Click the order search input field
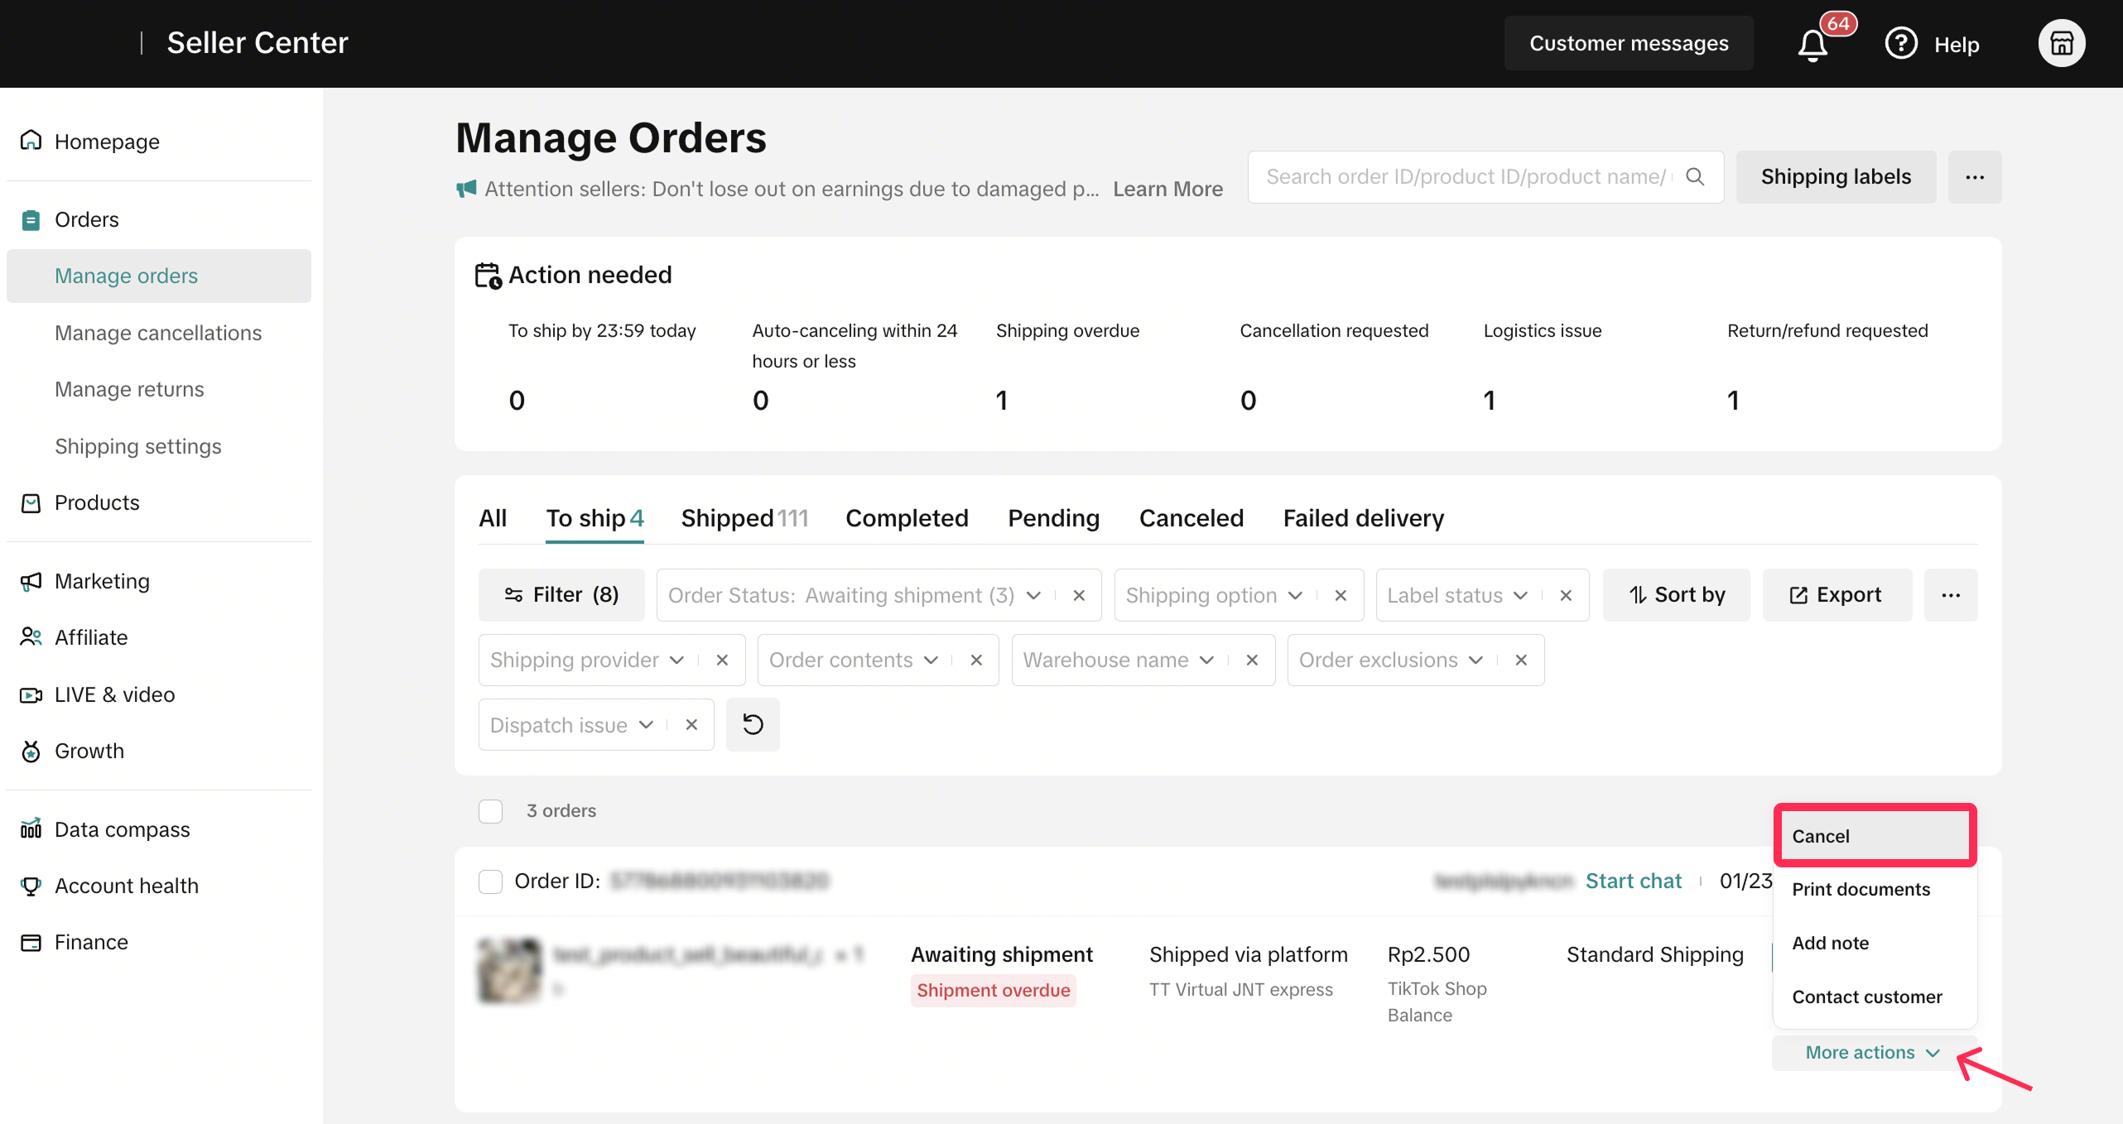The height and width of the screenshot is (1124, 2123). point(1466,176)
